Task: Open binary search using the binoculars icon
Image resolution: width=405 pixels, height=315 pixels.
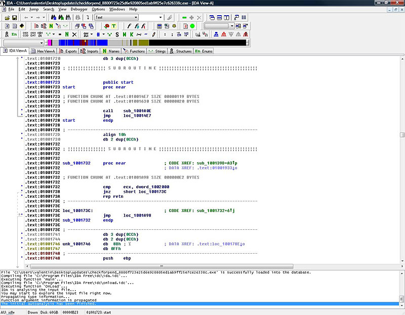Action: (x=67, y=18)
